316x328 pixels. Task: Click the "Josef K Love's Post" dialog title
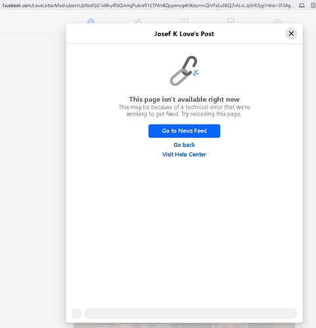point(184,34)
